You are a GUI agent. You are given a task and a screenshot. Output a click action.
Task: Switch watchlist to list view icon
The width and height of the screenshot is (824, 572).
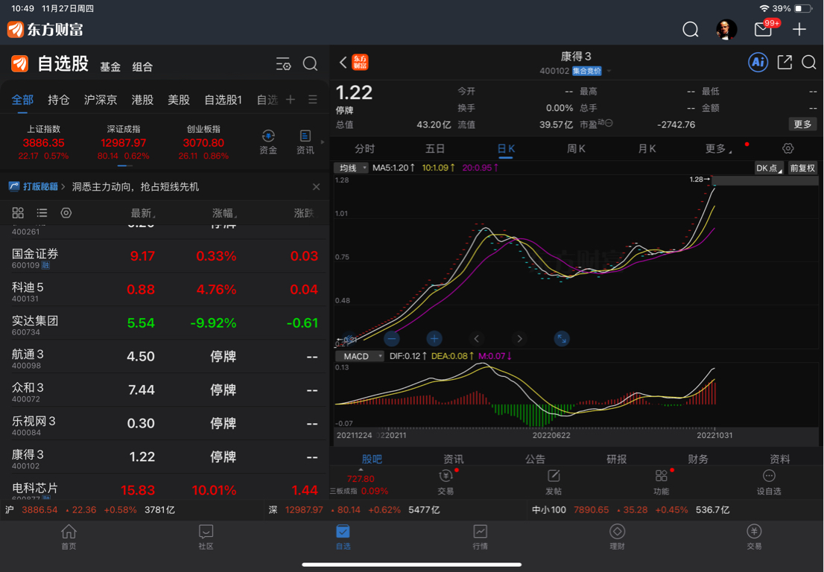(x=42, y=213)
